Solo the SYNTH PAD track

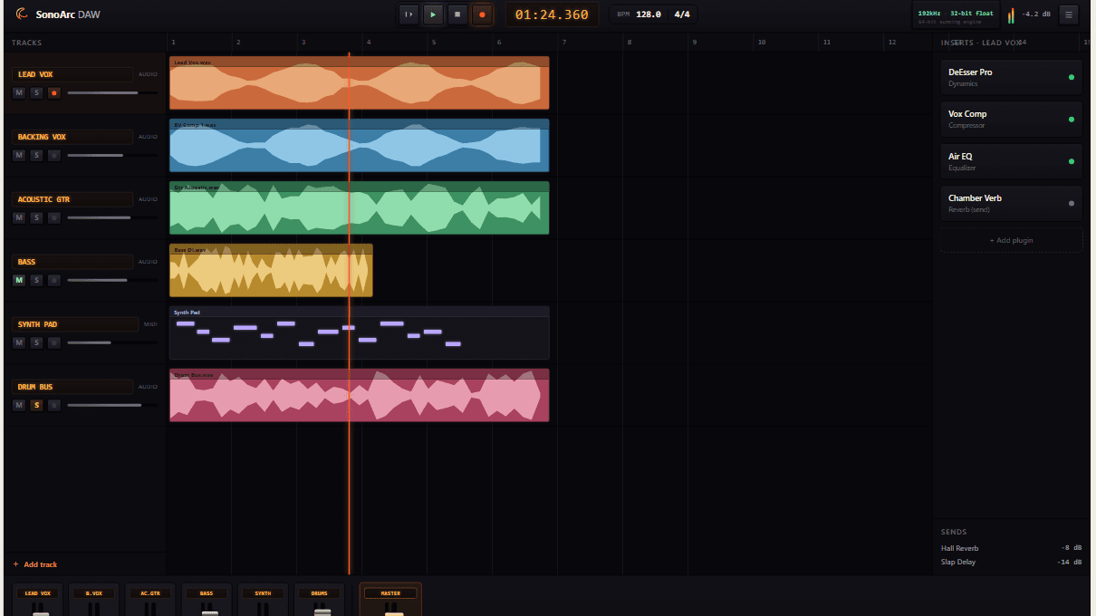coord(36,342)
